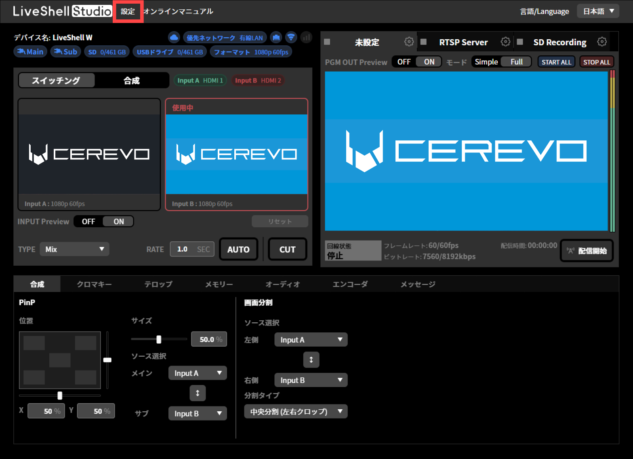This screenshot has height=459, width=633.
Task: Click the RATE seconds input field
Action: pyautogui.click(x=192, y=249)
